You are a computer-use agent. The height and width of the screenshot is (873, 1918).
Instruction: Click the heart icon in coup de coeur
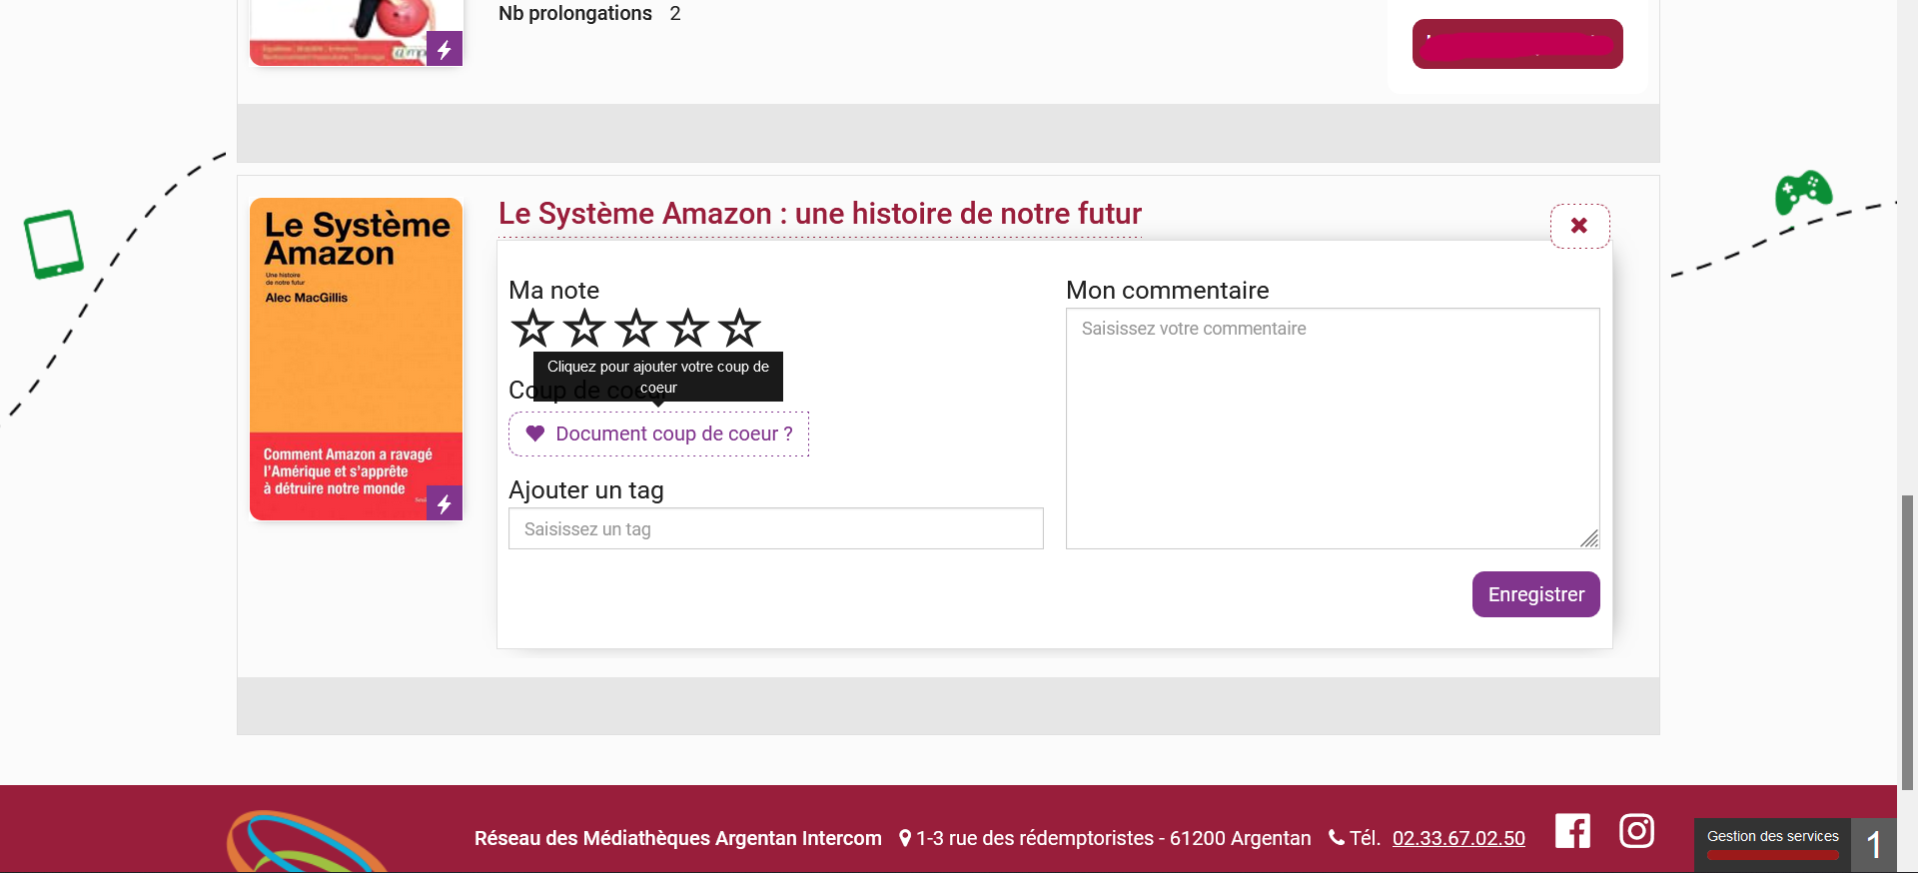535,434
